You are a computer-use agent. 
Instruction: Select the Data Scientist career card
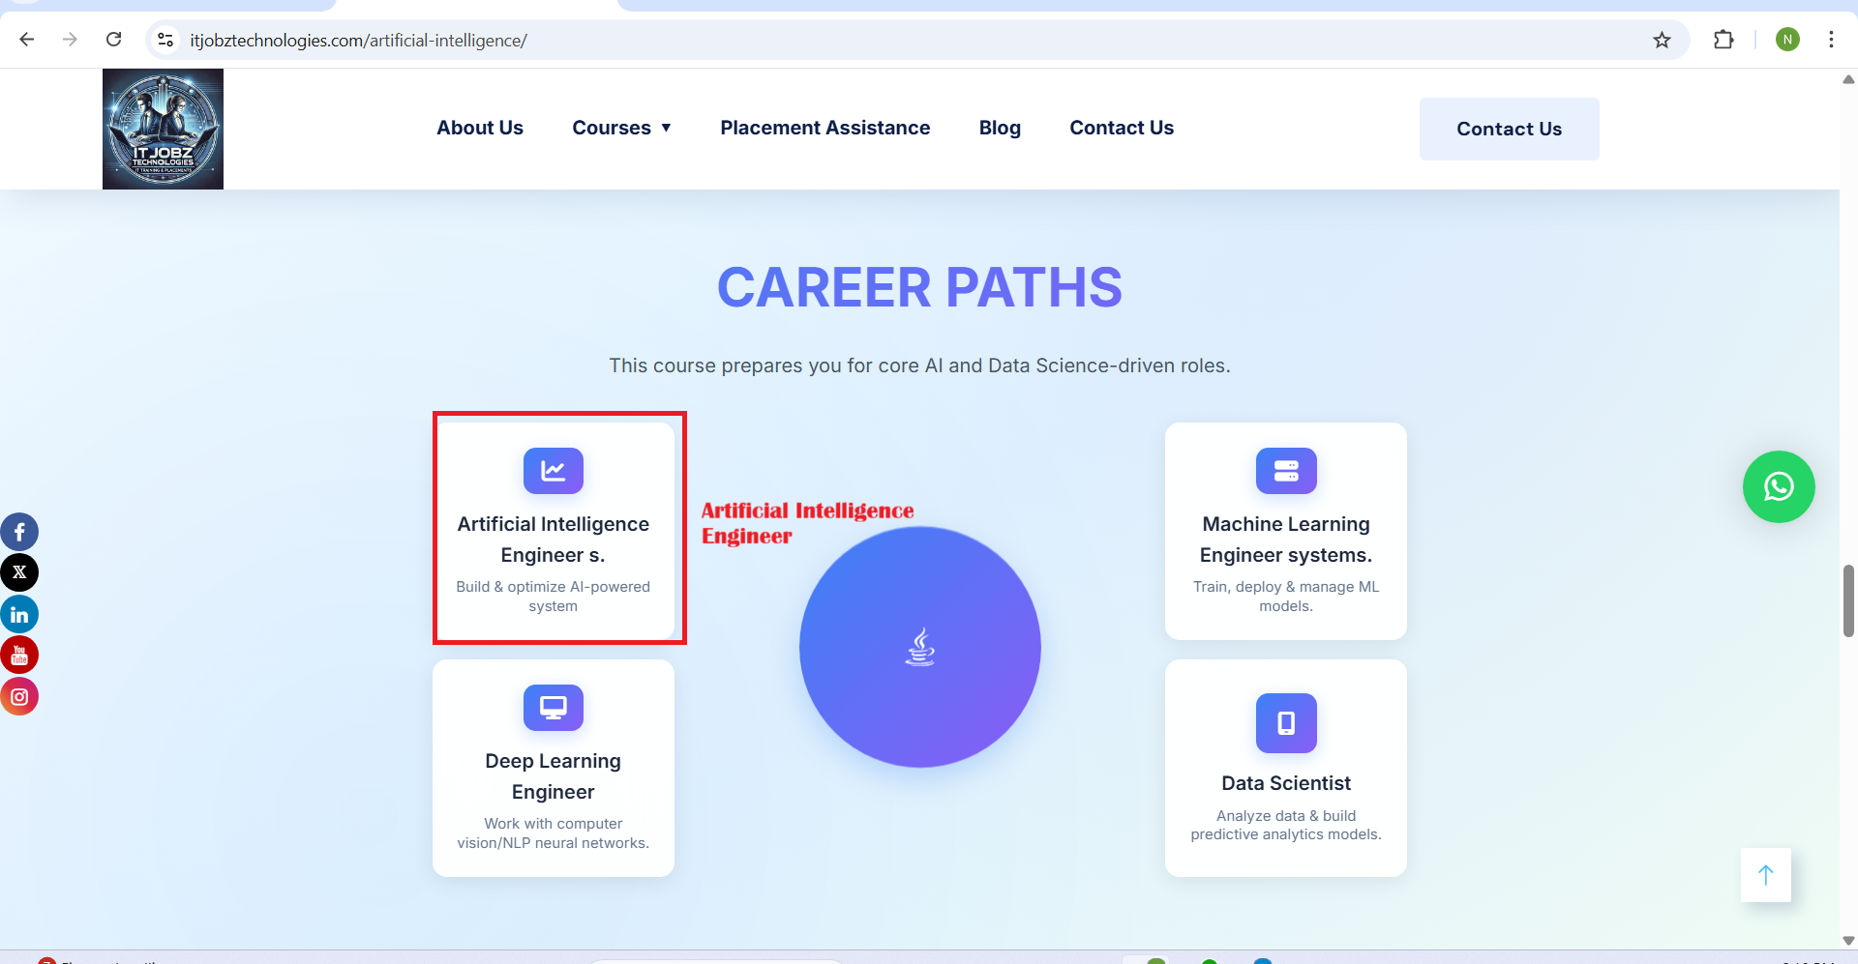point(1285,768)
